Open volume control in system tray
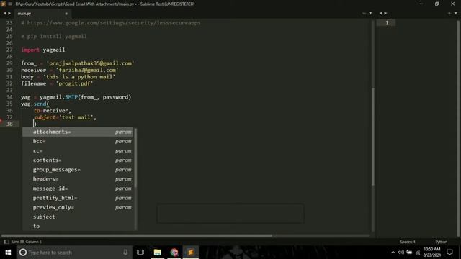461x259 pixels. [401, 253]
